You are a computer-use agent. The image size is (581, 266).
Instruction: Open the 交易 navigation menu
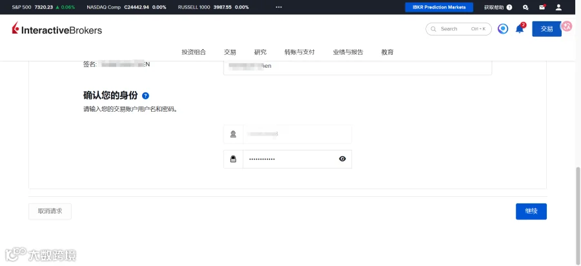pos(230,52)
